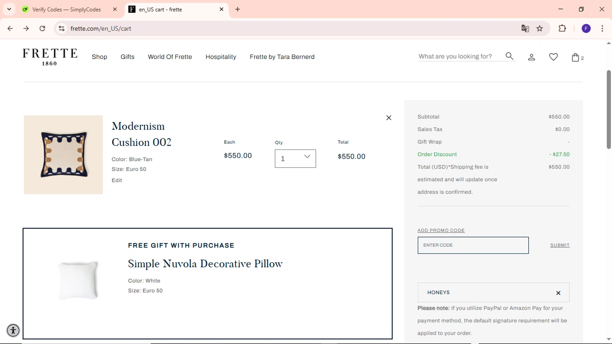Click the address bar URL
The width and height of the screenshot is (612, 344).
click(101, 29)
